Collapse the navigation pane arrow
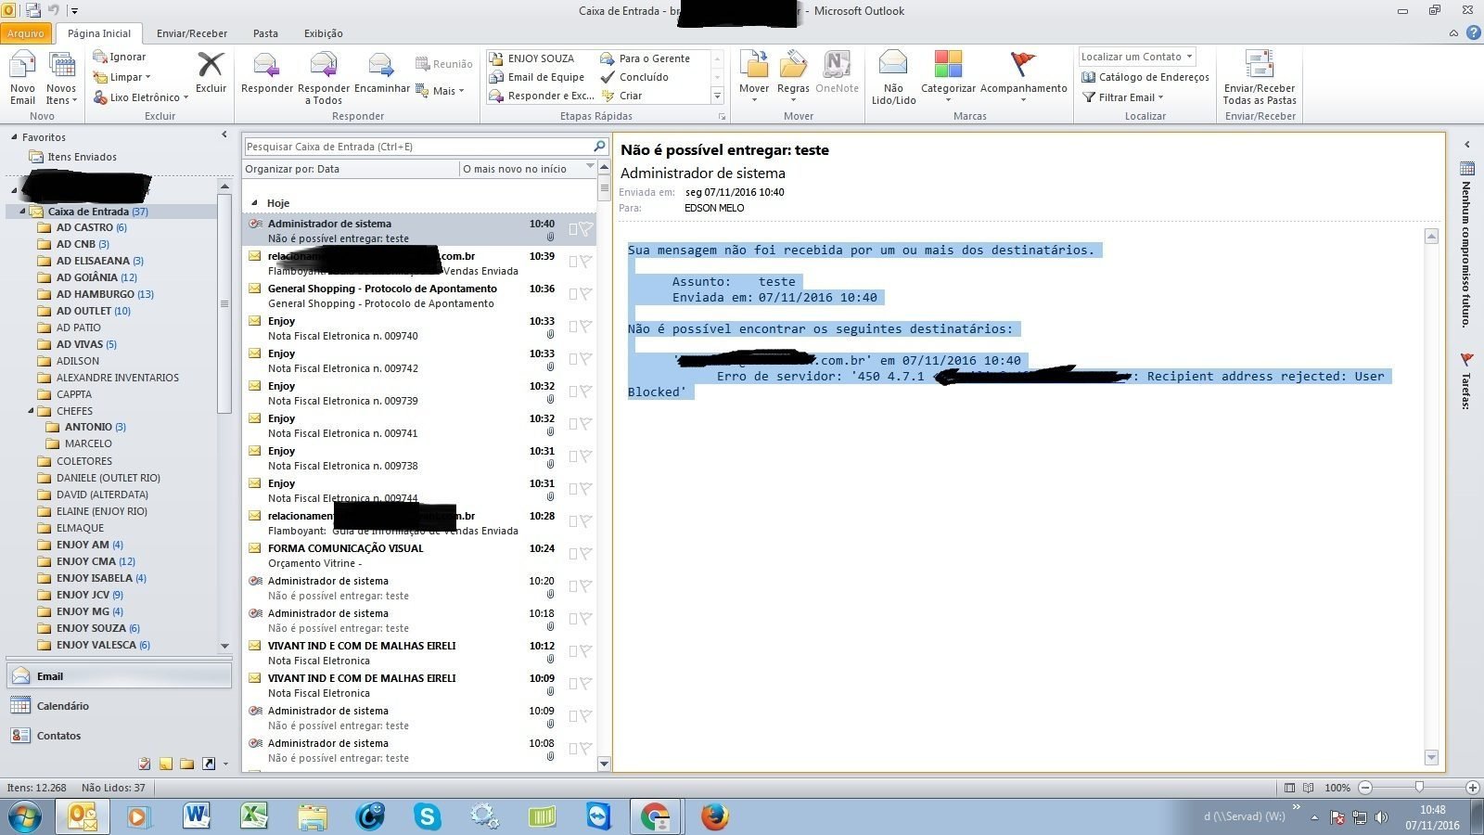The image size is (1484, 835). point(224,135)
